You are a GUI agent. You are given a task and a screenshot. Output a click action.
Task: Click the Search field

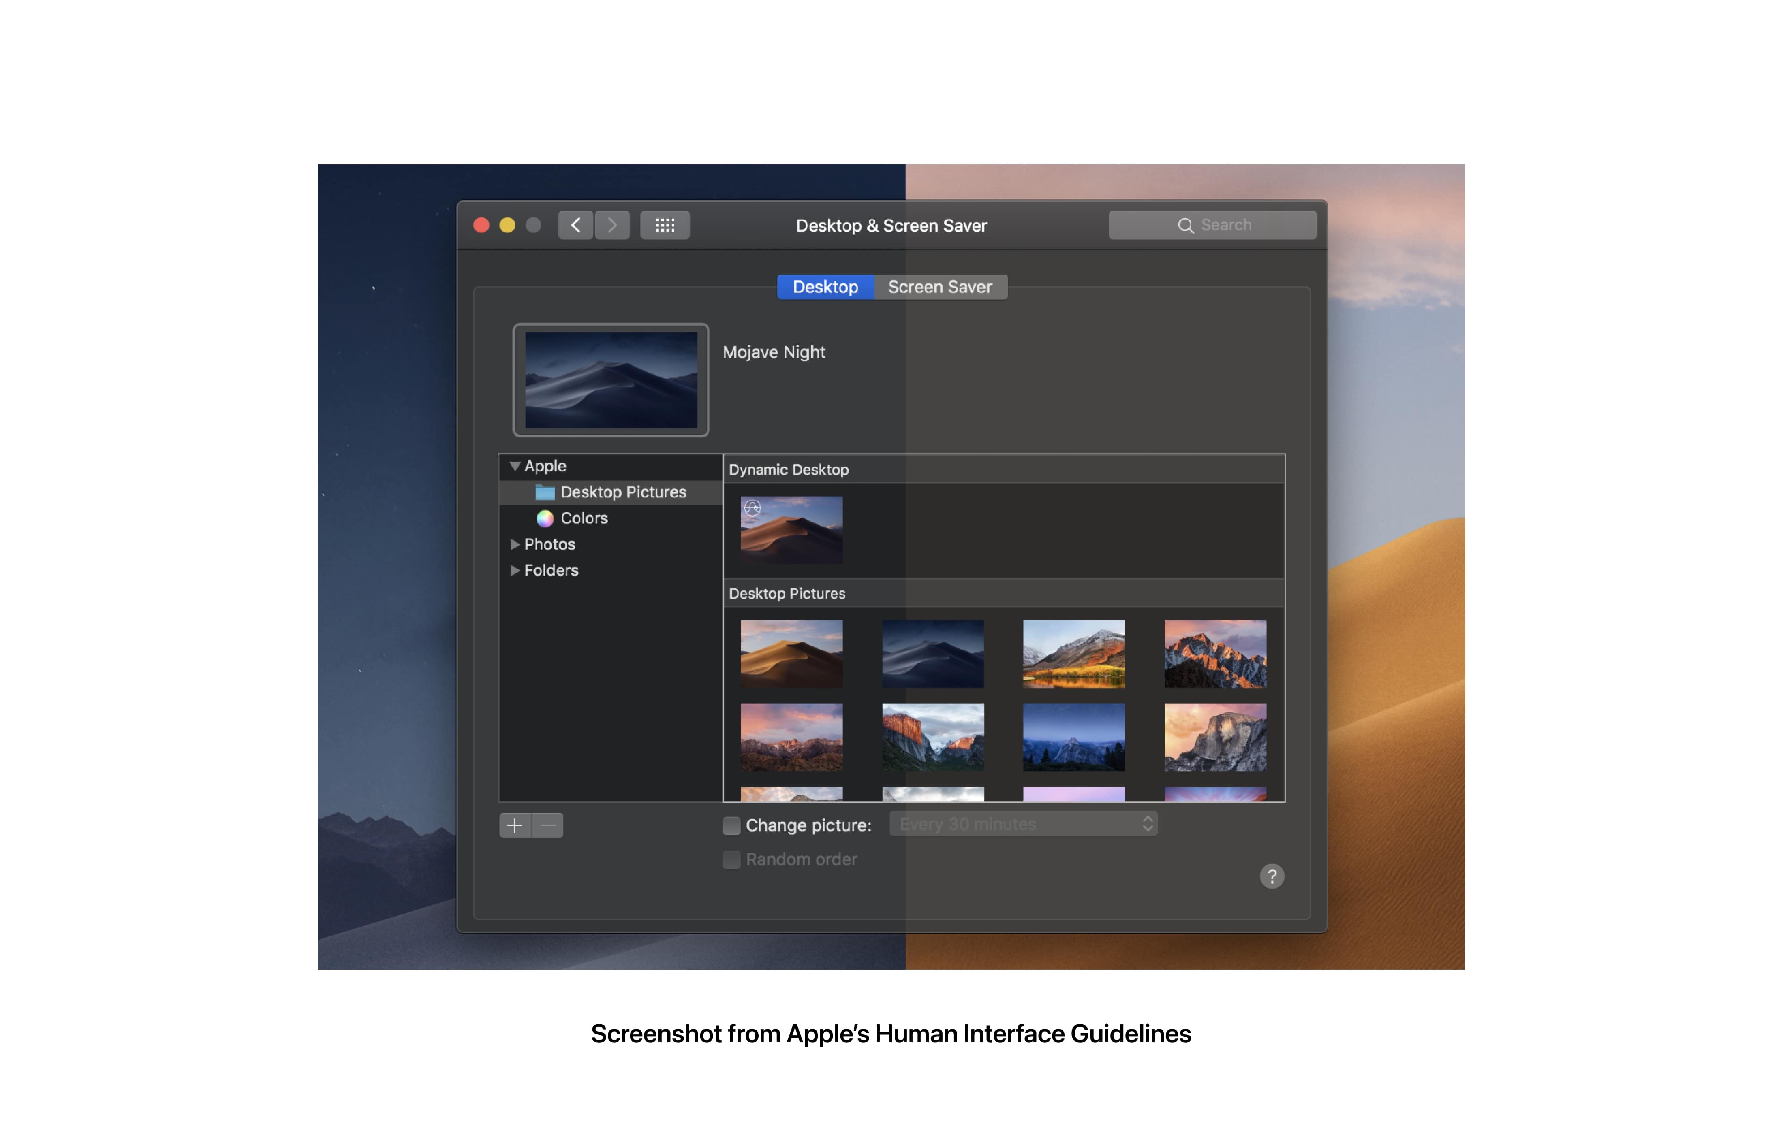pyautogui.click(x=1212, y=225)
